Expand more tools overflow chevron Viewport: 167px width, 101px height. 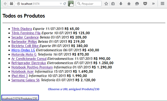click(x=153, y=4)
